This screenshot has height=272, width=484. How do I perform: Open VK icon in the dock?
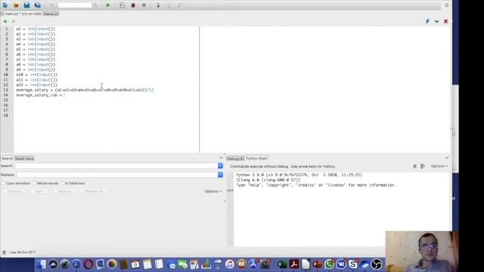pyautogui.click(x=341, y=264)
